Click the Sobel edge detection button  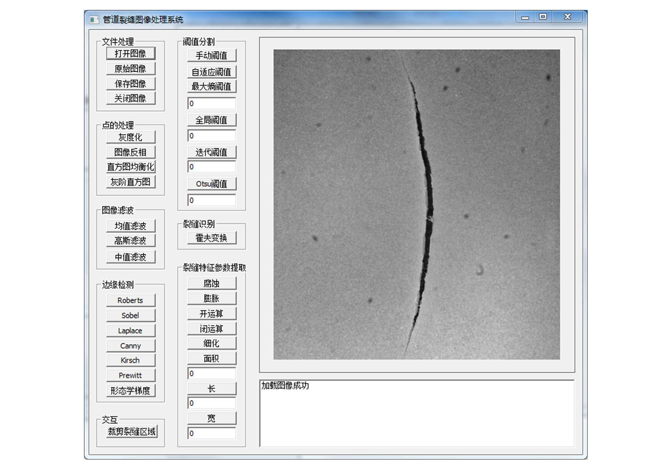point(130,315)
